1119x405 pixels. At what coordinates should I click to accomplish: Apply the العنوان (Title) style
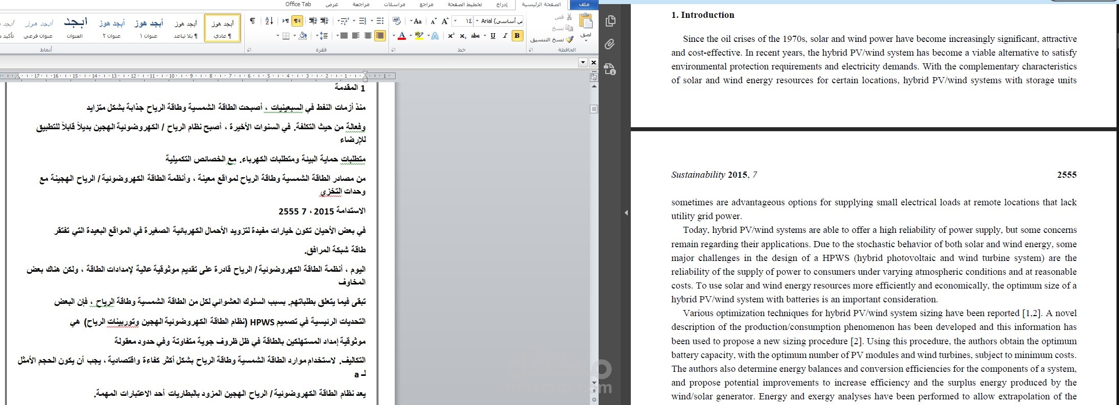tap(75, 28)
